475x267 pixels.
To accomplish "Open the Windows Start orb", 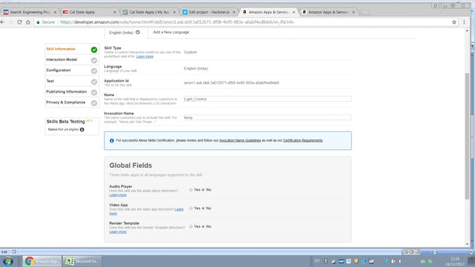I will coord(7,261).
